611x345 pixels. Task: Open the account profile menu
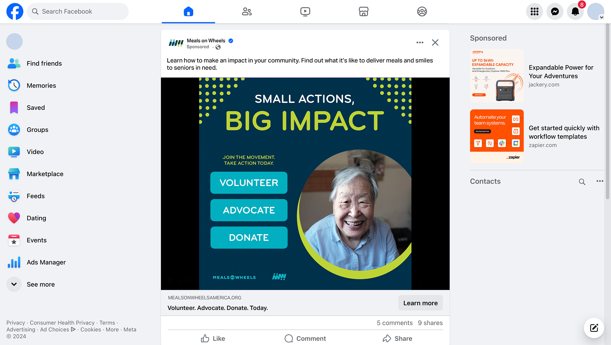(596, 11)
